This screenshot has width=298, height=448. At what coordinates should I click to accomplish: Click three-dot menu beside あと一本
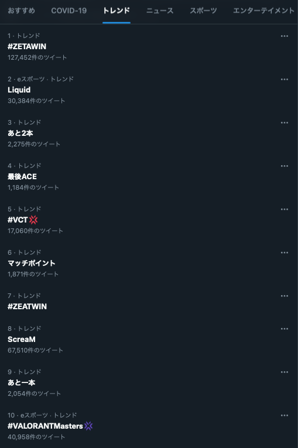point(285,372)
